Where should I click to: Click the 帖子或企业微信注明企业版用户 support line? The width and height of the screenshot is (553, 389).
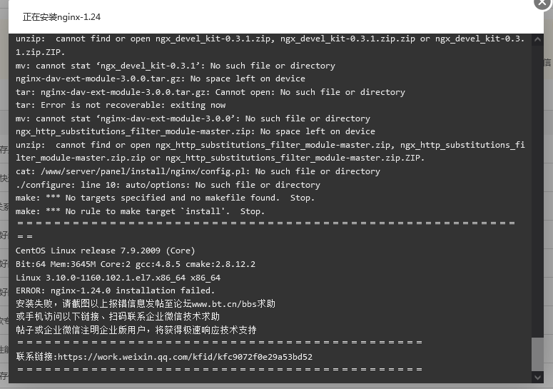(x=136, y=330)
